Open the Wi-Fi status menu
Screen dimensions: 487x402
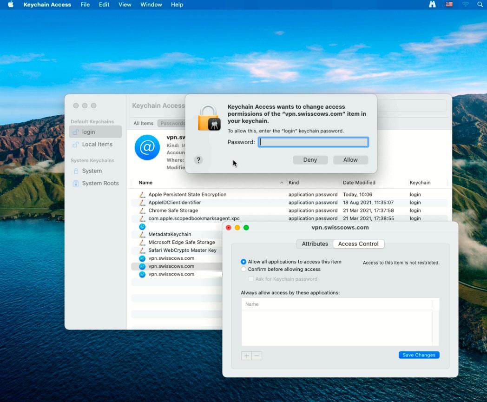pyautogui.click(x=465, y=4)
